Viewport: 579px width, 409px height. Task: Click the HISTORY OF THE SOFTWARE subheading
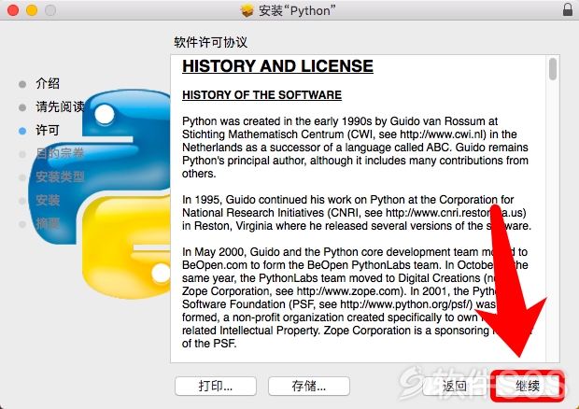(x=261, y=95)
